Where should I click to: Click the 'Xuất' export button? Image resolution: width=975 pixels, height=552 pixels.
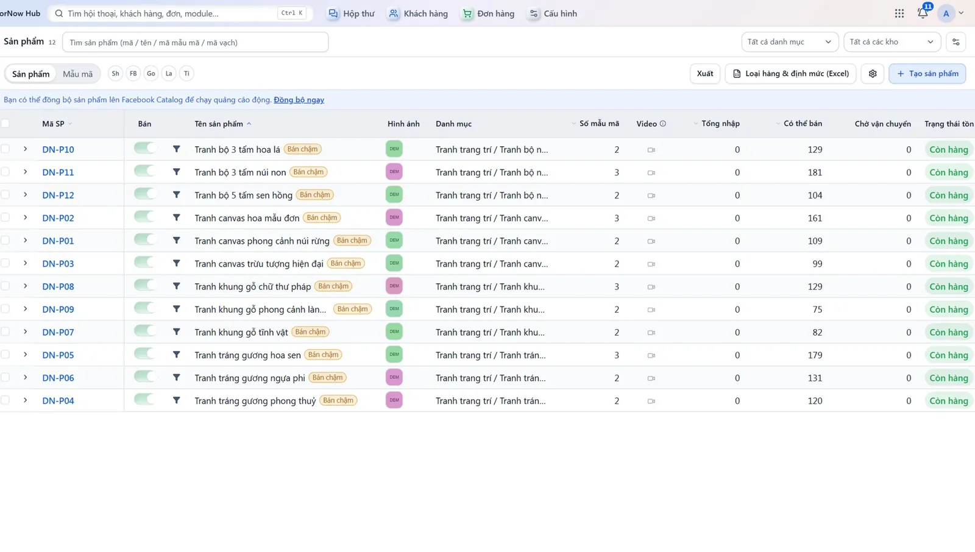705,74
